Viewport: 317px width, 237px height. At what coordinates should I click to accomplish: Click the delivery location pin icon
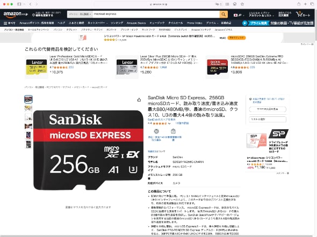[x=33, y=15]
